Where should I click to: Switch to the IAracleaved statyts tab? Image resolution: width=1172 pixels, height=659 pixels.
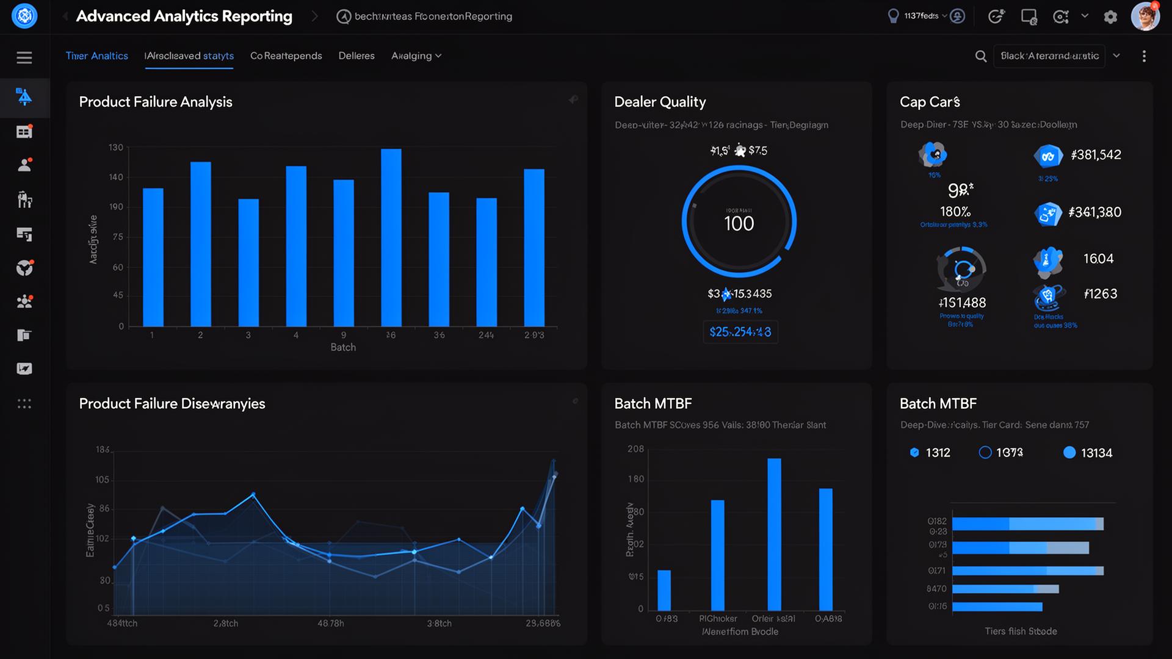(189, 56)
